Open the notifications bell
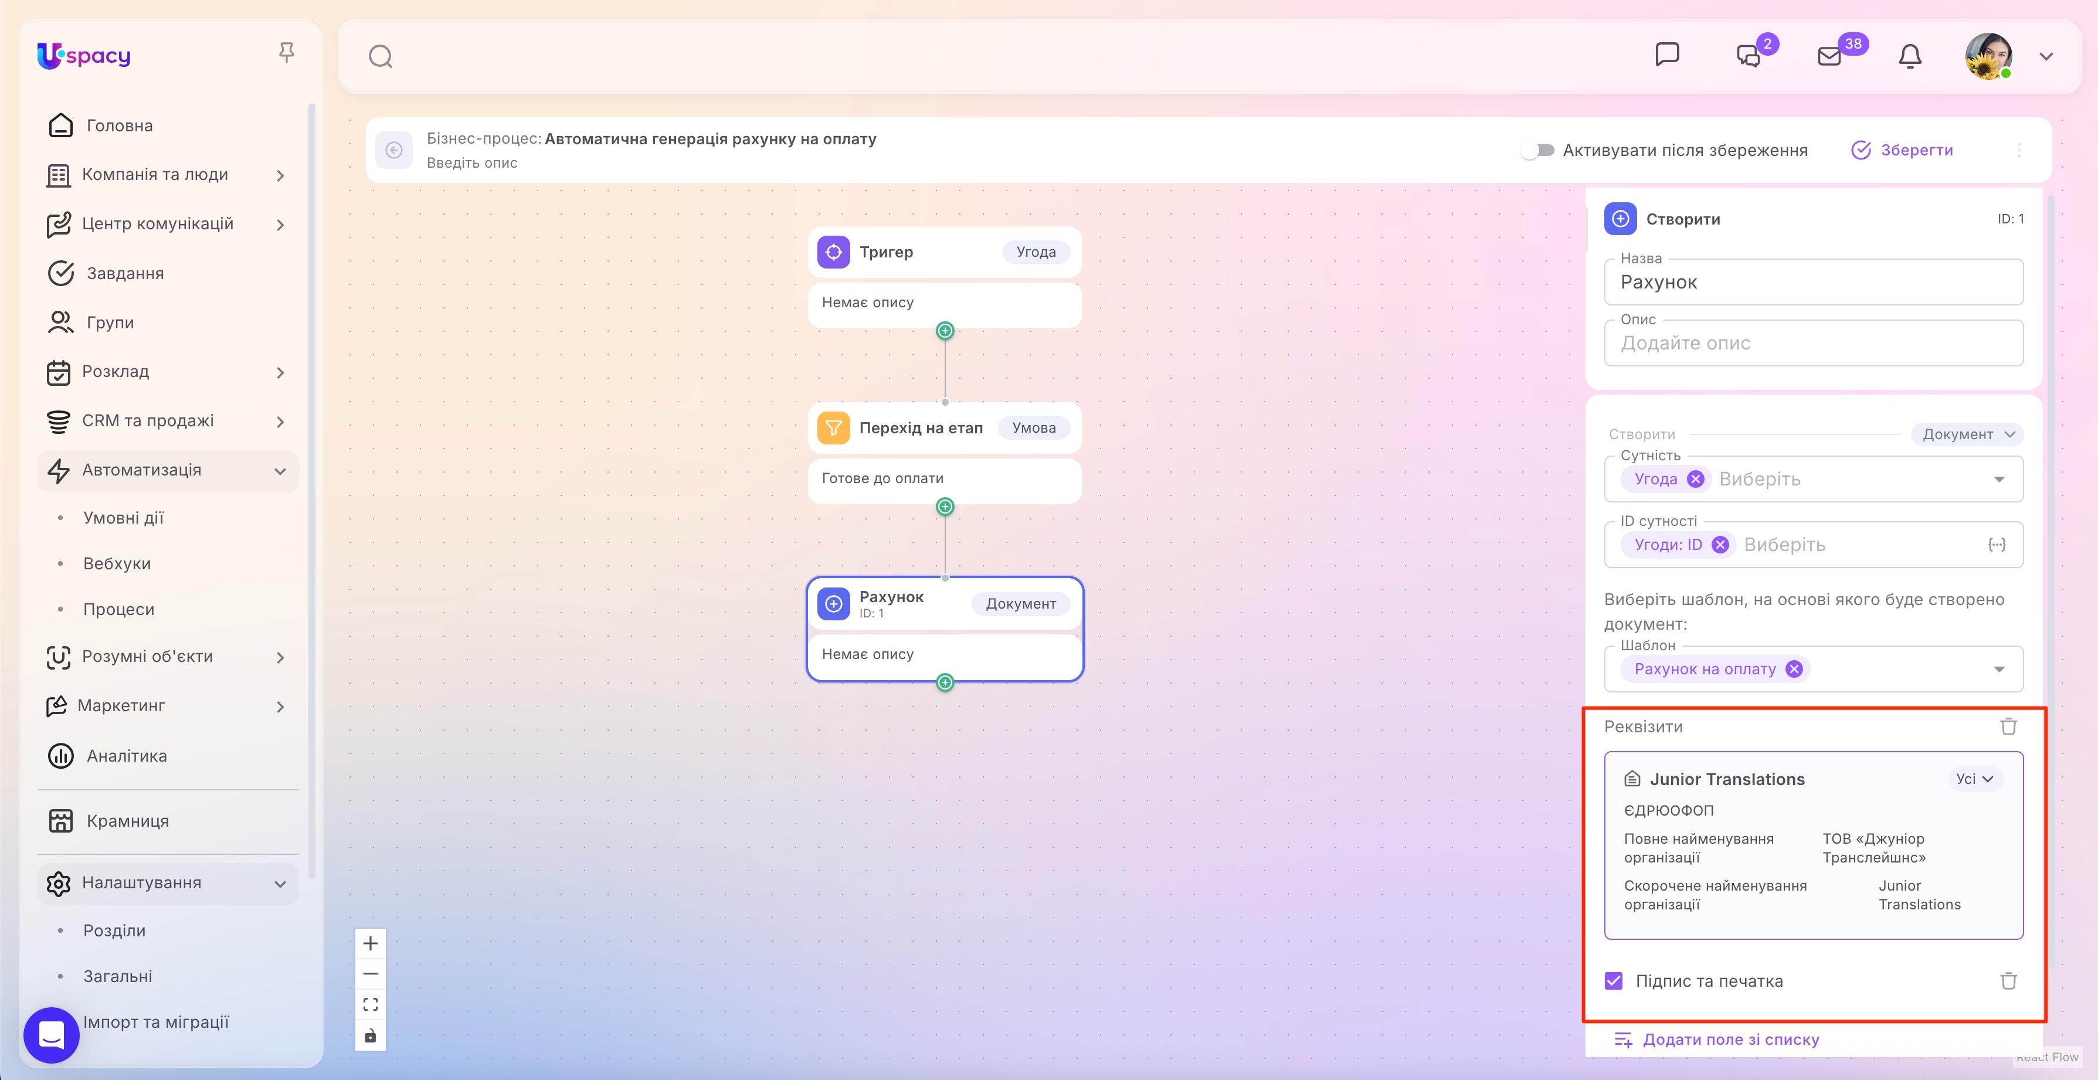Viewport: 2098px width, 1080px height. [1910, 56]
